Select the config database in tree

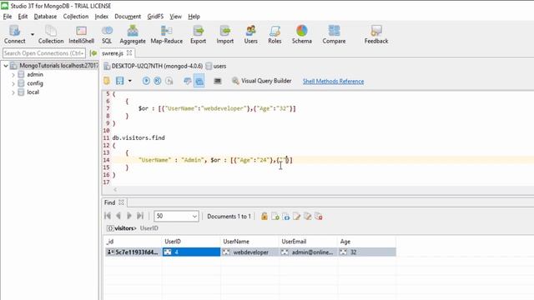(35, 83)
